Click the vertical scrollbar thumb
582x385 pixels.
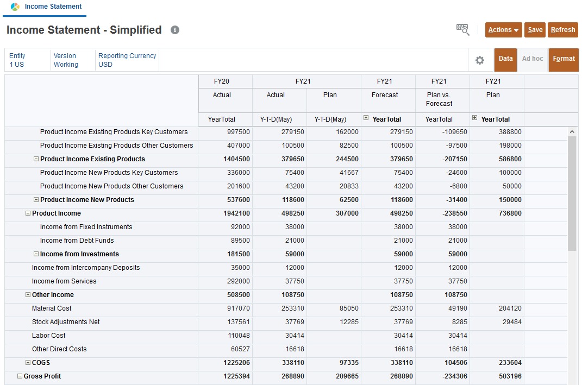pyautogui.click(x=572, y=193)
